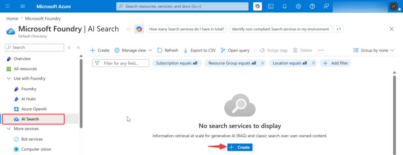Click the blue Create button
403x155 pixels.
click(x=240, y=147)
